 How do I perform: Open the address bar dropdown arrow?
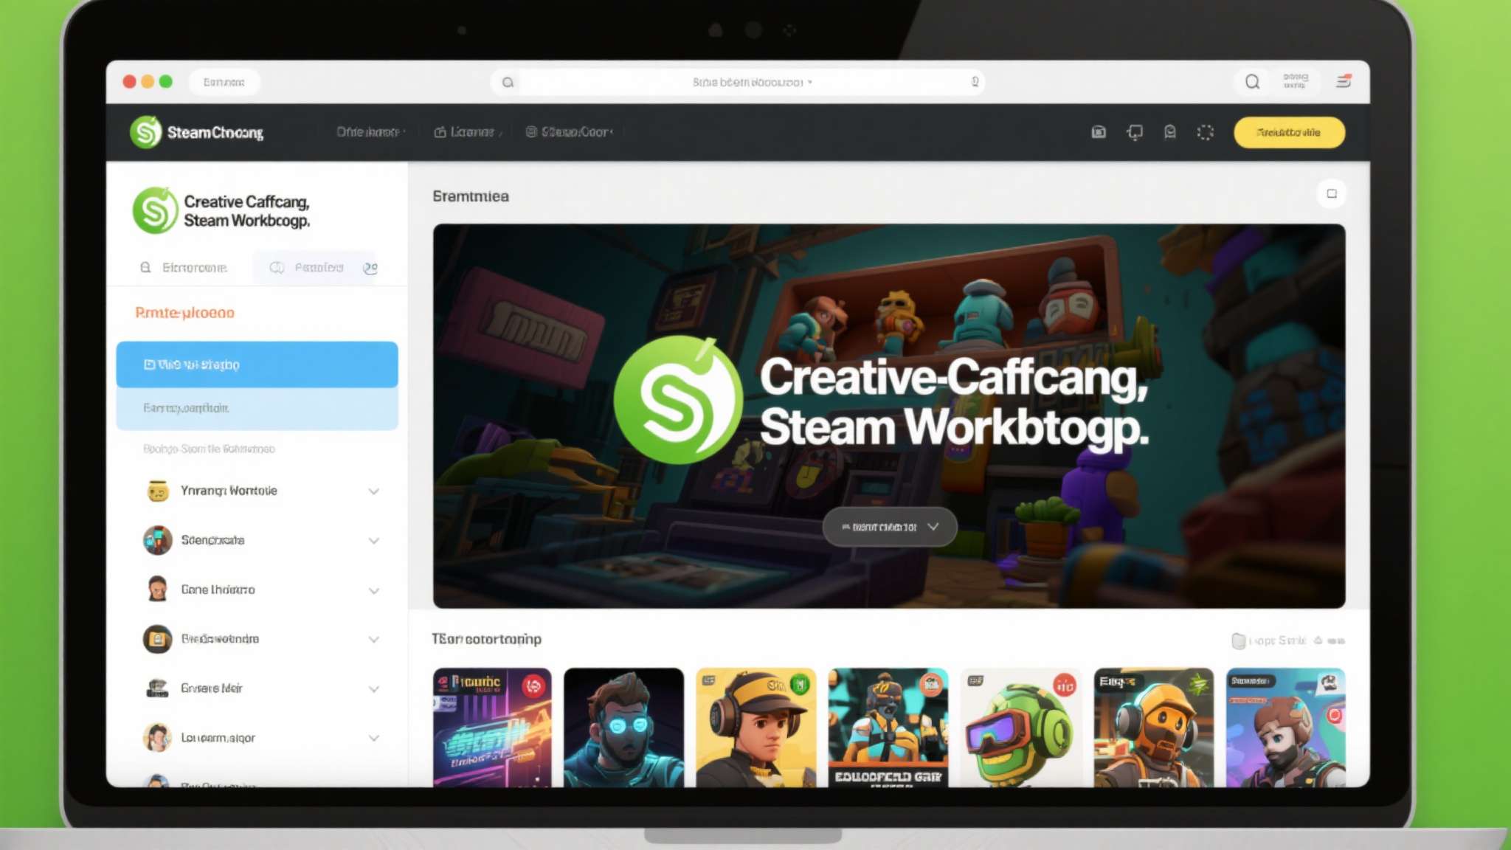[809, 83]
